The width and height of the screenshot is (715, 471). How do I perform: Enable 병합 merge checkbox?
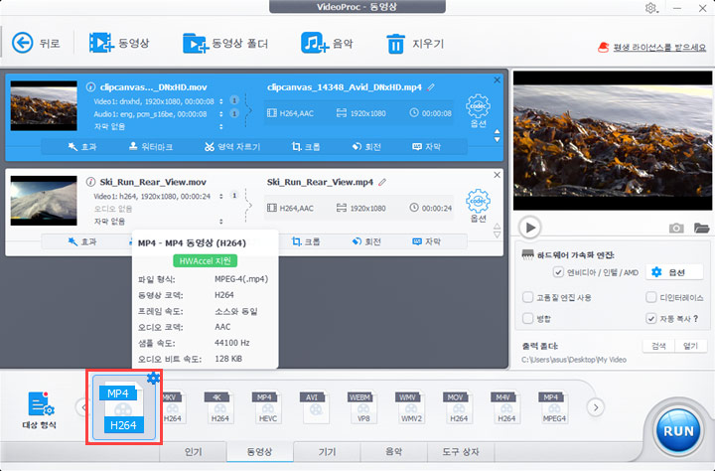pos(527,319)
